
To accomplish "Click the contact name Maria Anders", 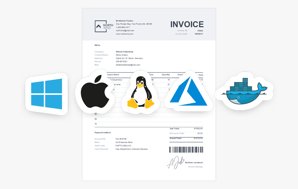I will [122, 55].
